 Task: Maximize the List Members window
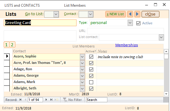pos(155,5)
